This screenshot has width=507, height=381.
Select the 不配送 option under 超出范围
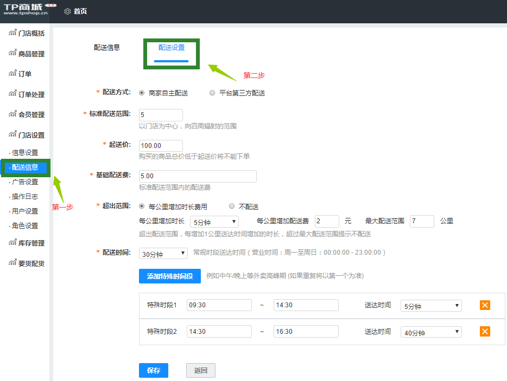(x=232, y=205)
